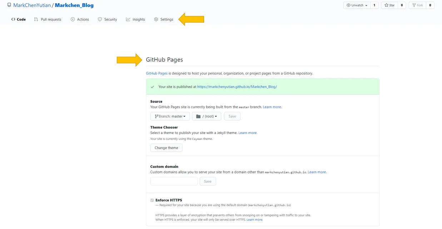Viewport: 442px width, 229px height.
Task: Click the GitHub Pages description link
Action: (x=157, y=73)
